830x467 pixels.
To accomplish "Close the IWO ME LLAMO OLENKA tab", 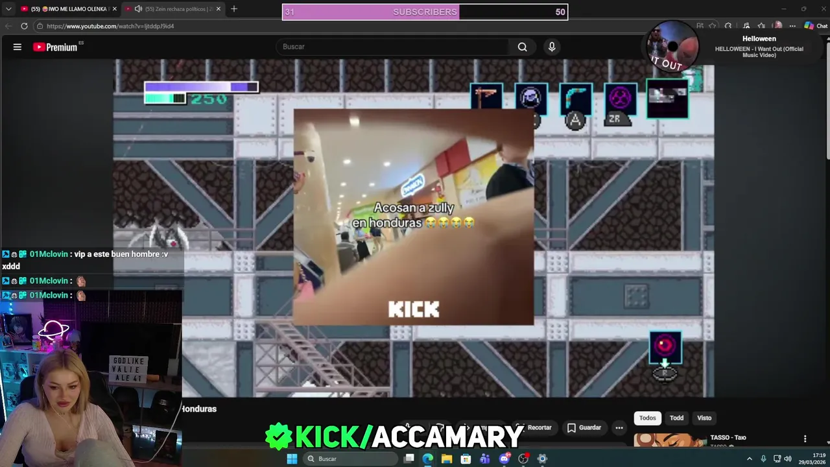I will (x=114, y=9).
